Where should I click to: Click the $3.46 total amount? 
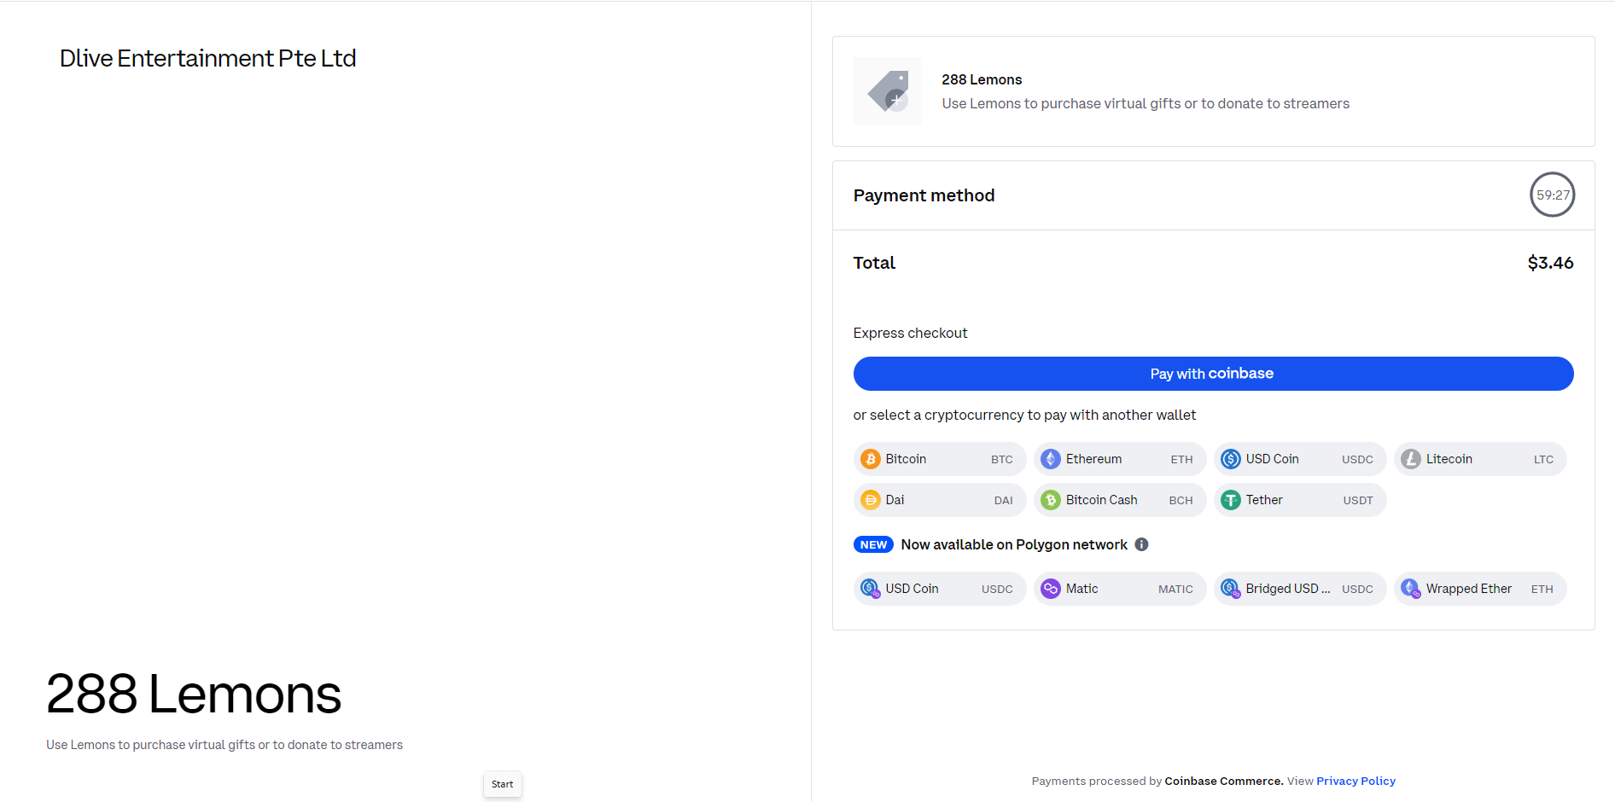click(x=1550, y=263)
